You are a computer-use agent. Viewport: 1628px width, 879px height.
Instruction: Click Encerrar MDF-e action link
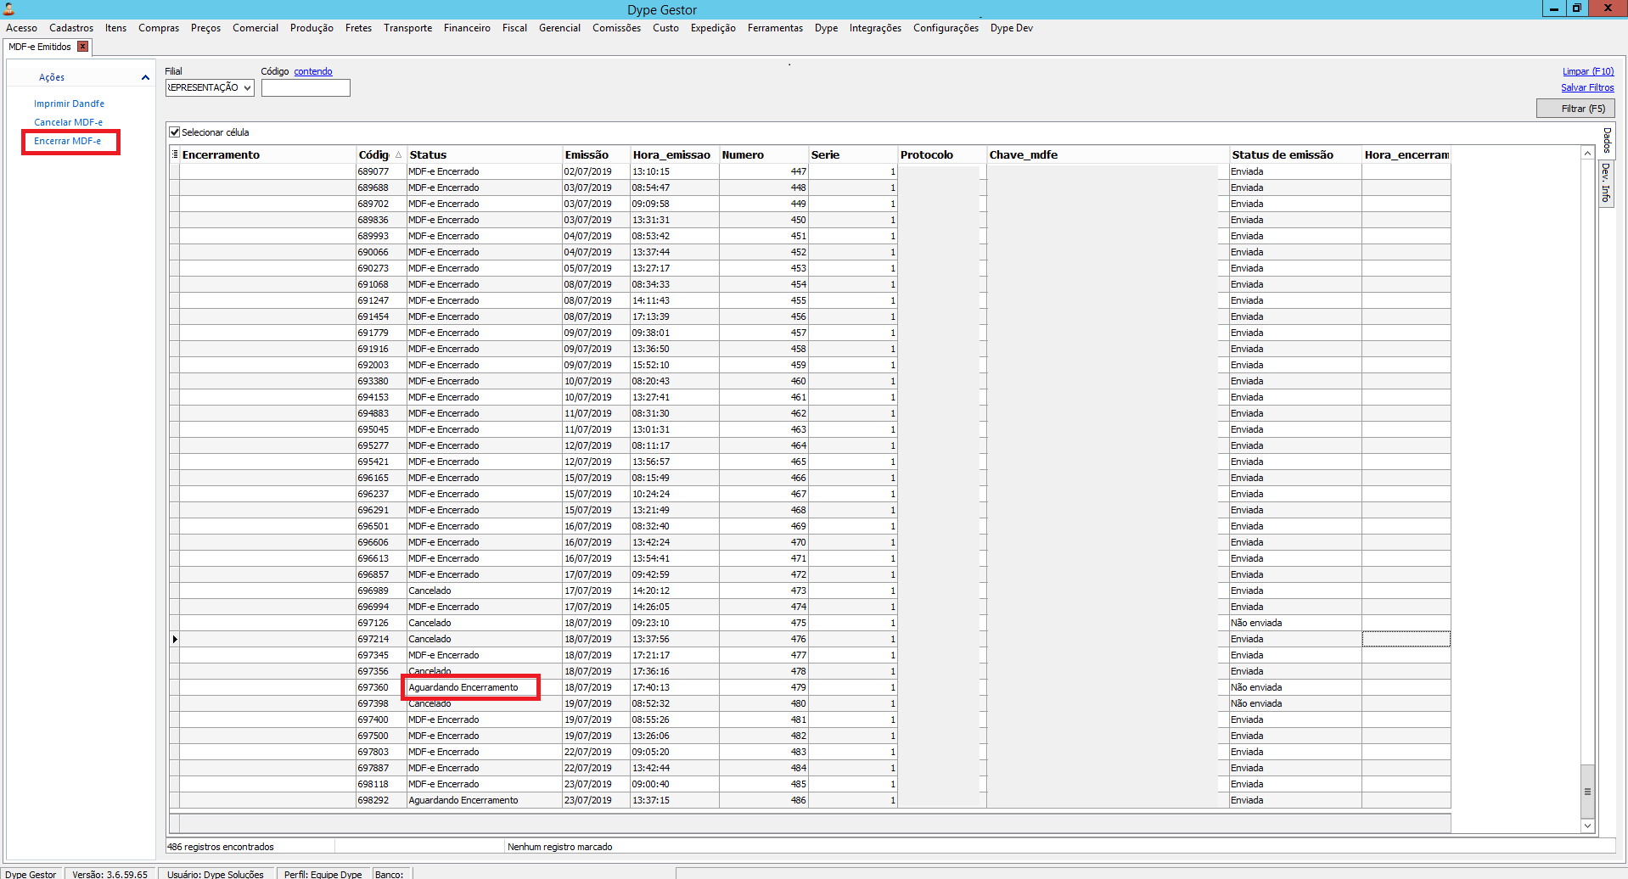point(67,141)
